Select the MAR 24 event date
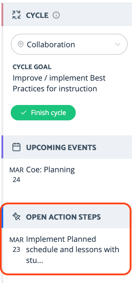 tap(16, 175)
